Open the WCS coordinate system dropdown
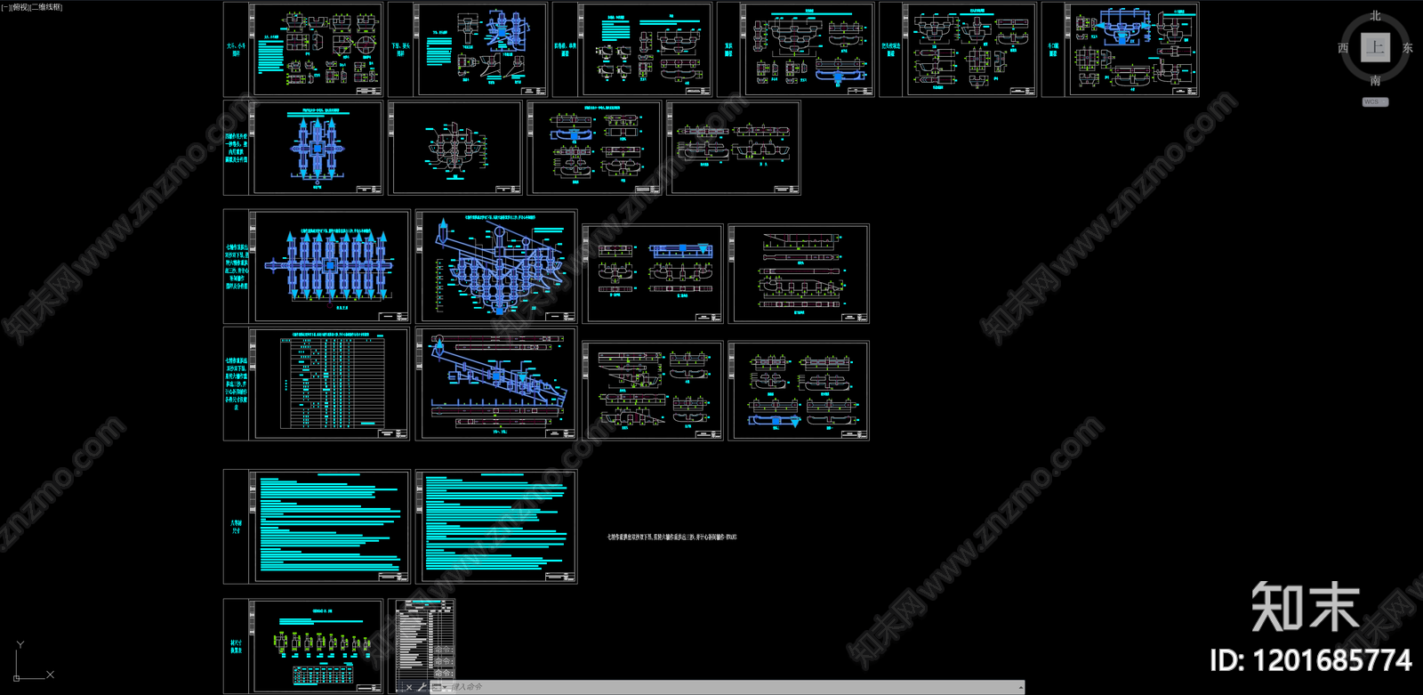 click(1374, 102)
